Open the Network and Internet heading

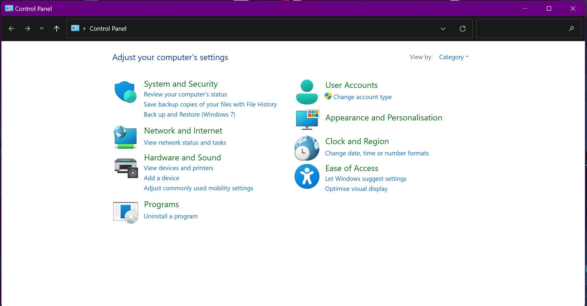click(x=183, y=131)
